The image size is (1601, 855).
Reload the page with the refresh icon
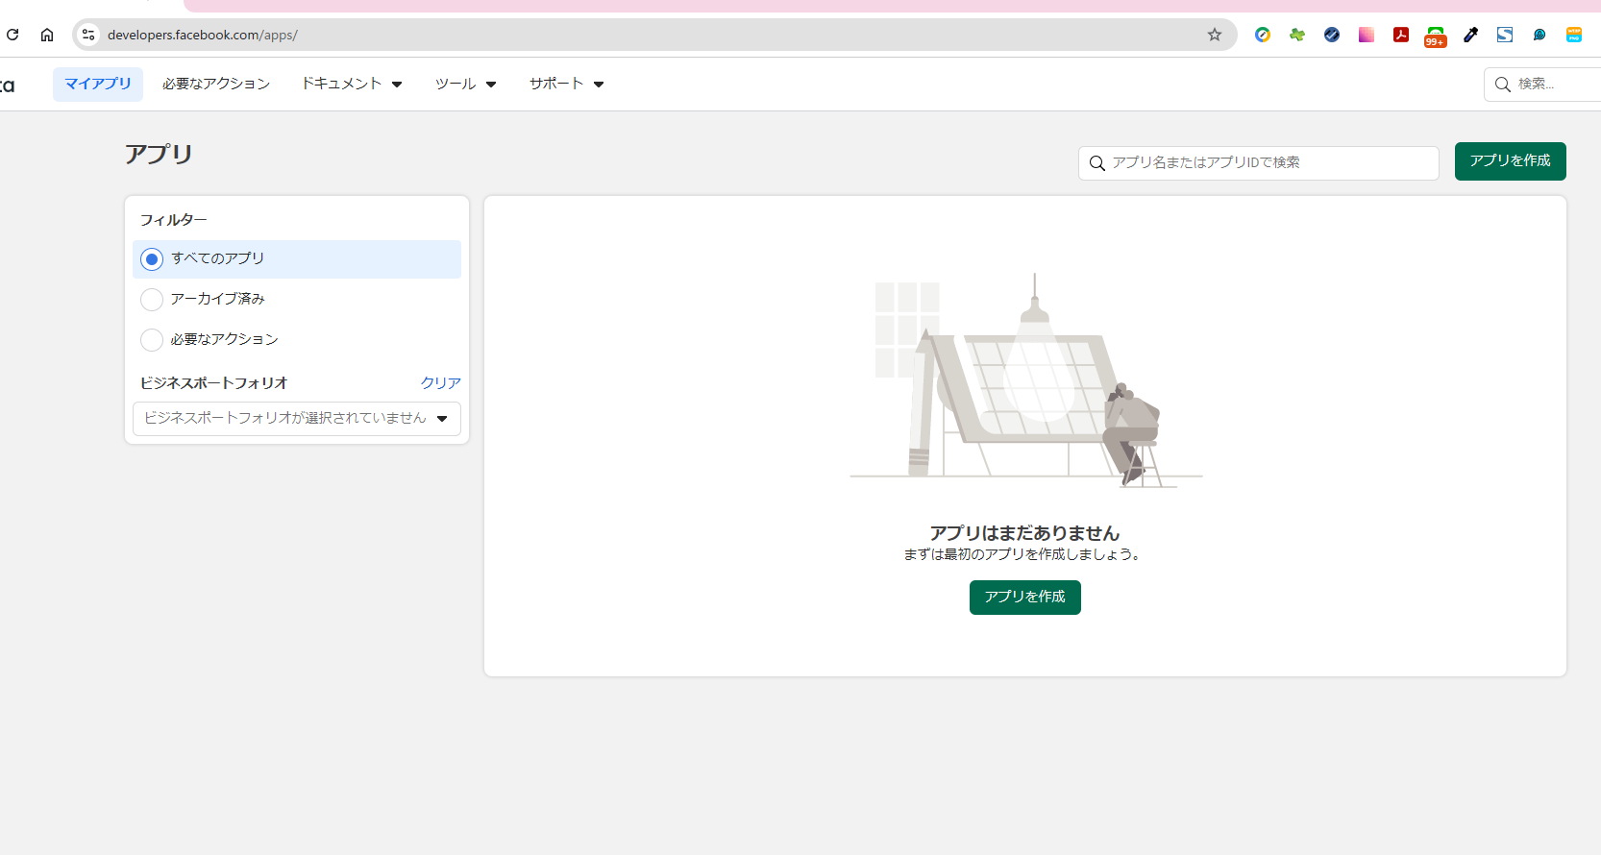click(x=12, y=35)
